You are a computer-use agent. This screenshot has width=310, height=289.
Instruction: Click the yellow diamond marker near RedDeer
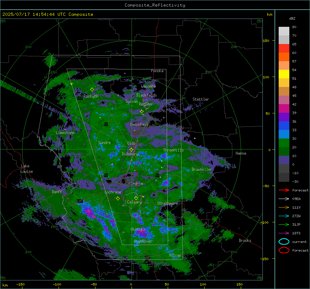coord(142,112)
